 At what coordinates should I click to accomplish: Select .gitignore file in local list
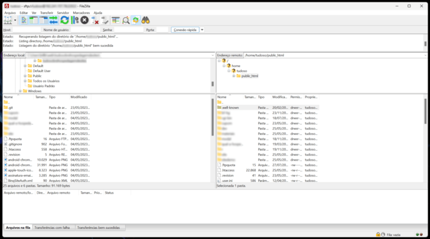[x=15, y=144]
